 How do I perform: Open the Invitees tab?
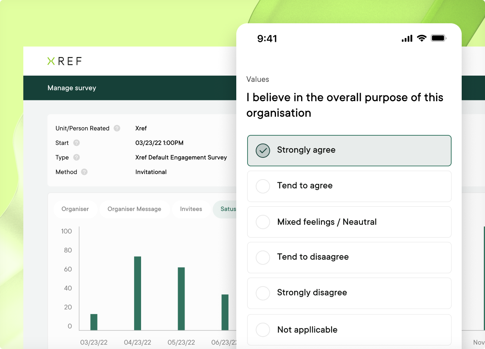click(191, 209)
